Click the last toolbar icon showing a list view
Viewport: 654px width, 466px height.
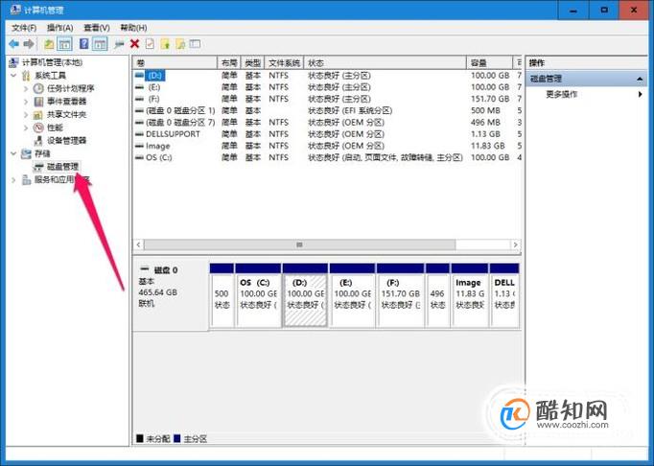coord(195,44)
